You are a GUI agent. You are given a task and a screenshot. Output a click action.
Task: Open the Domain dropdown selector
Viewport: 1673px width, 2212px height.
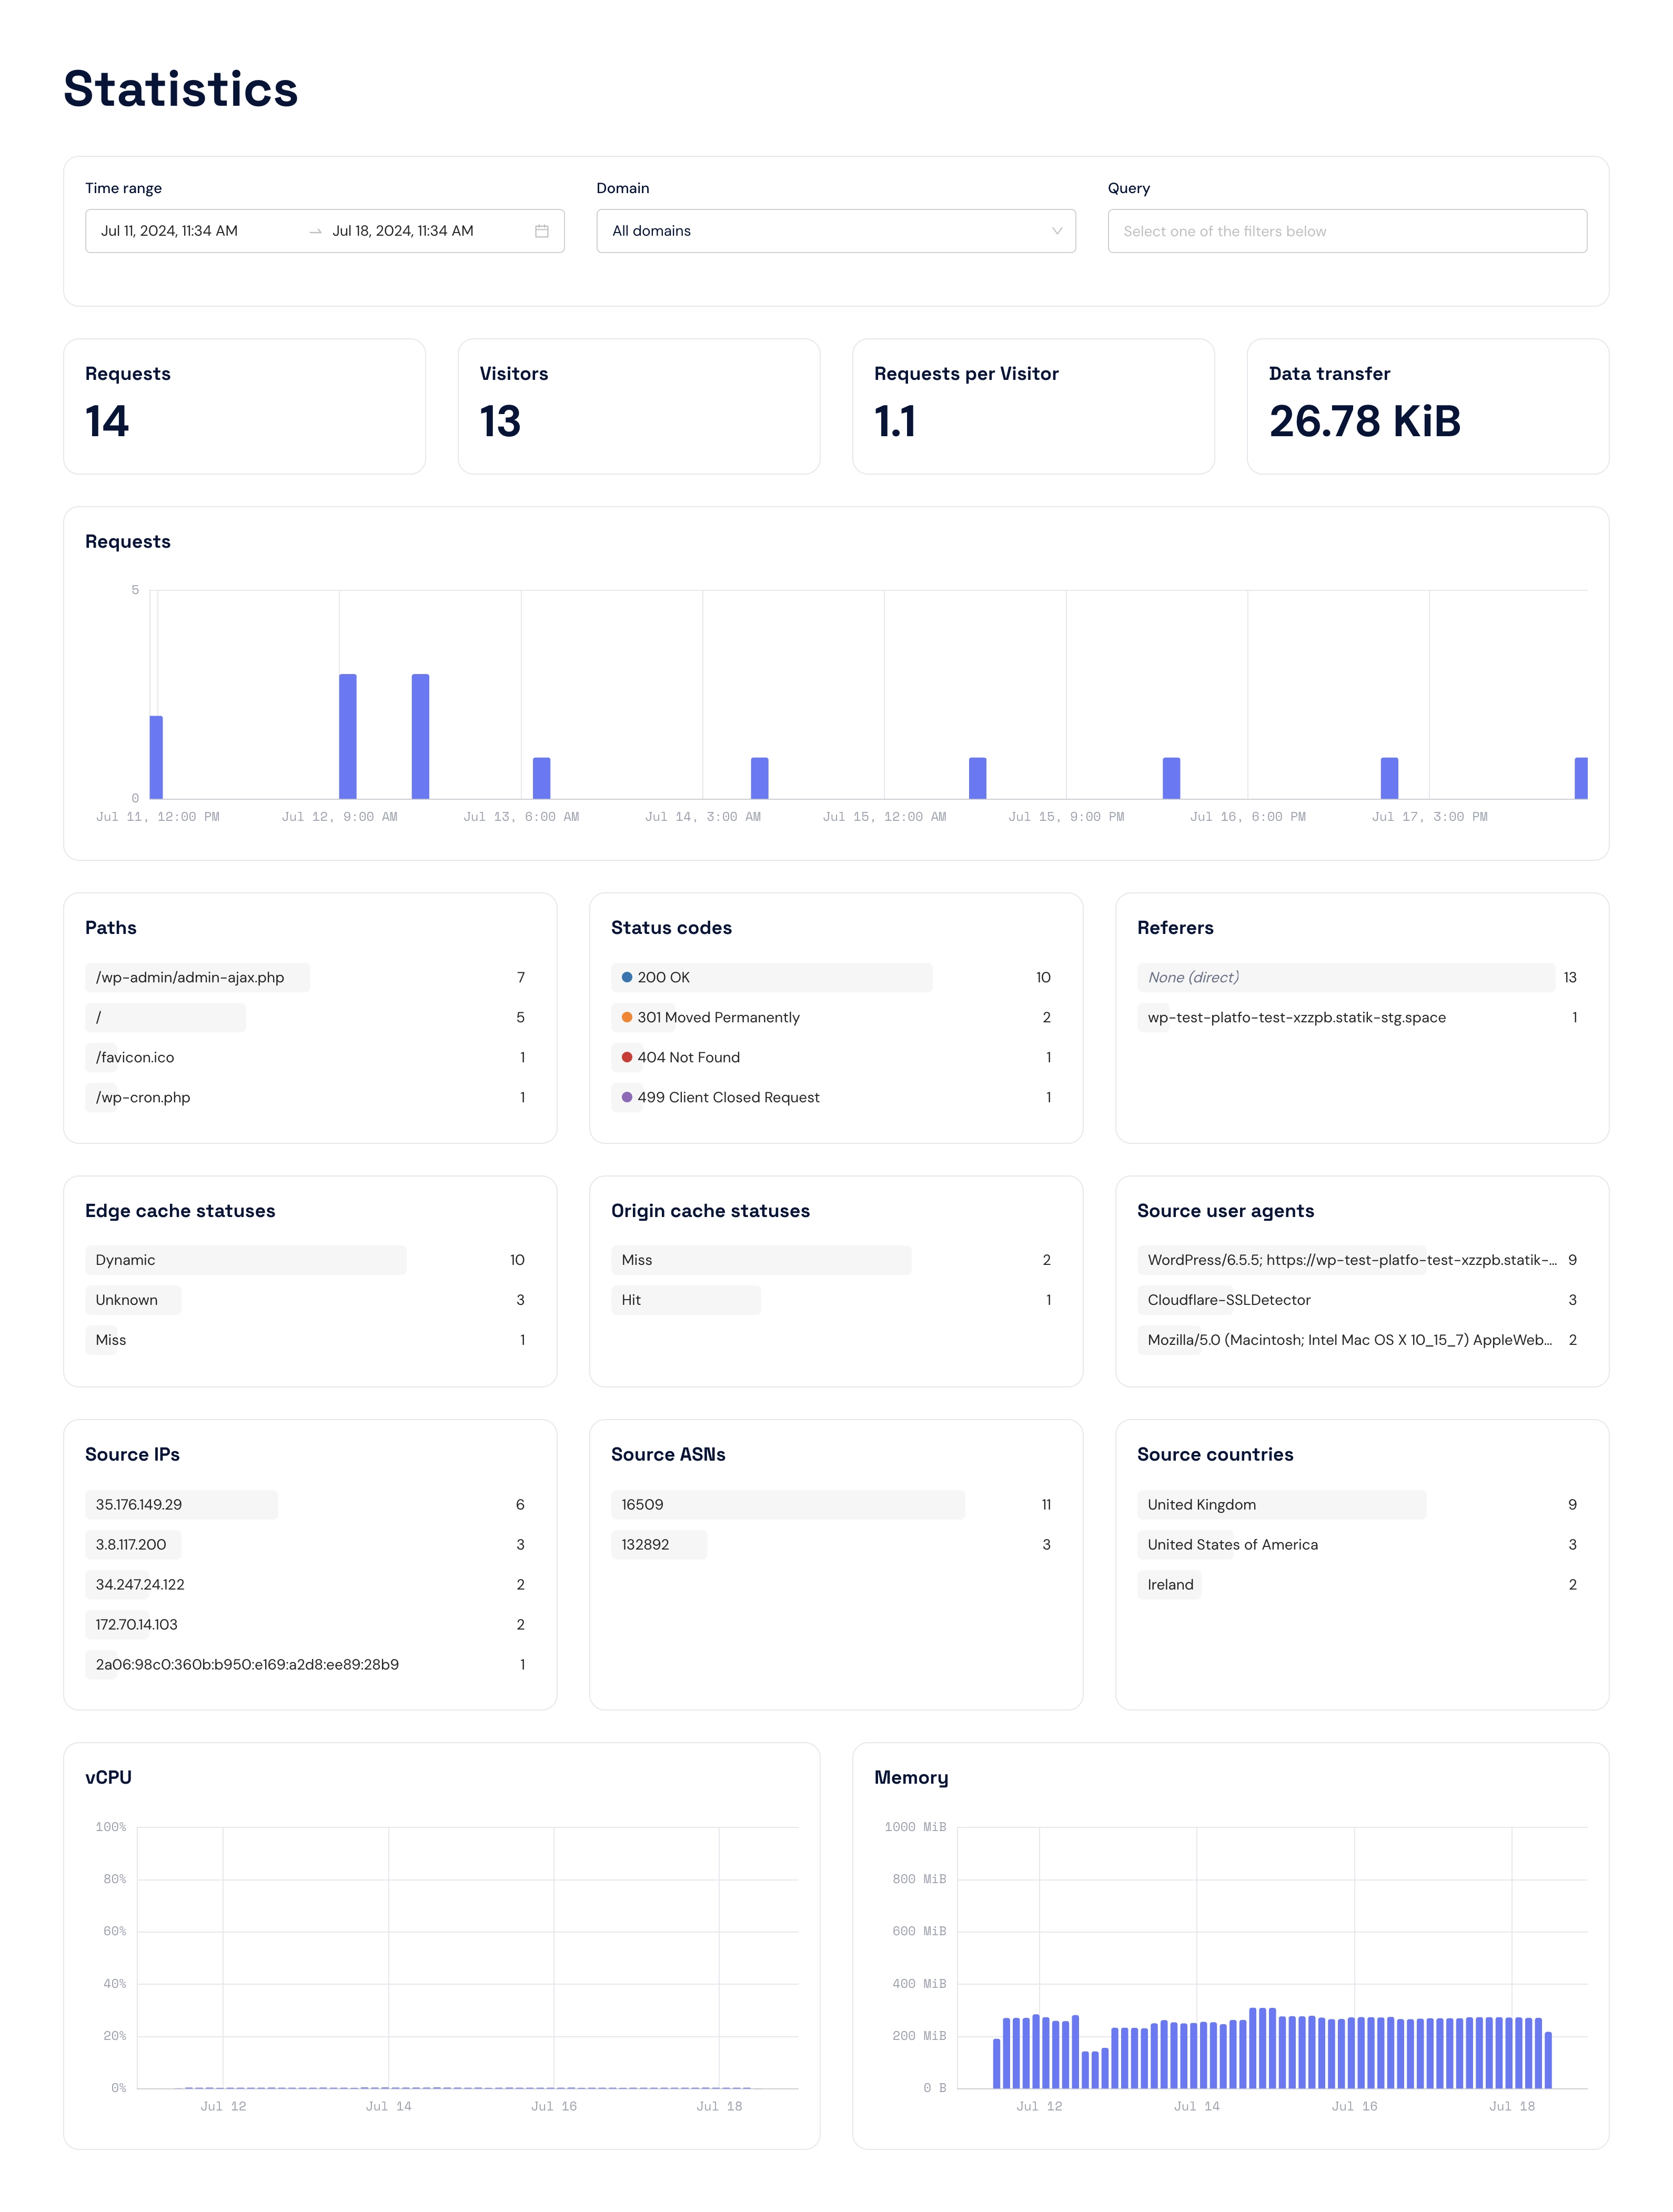click(837, 230)
